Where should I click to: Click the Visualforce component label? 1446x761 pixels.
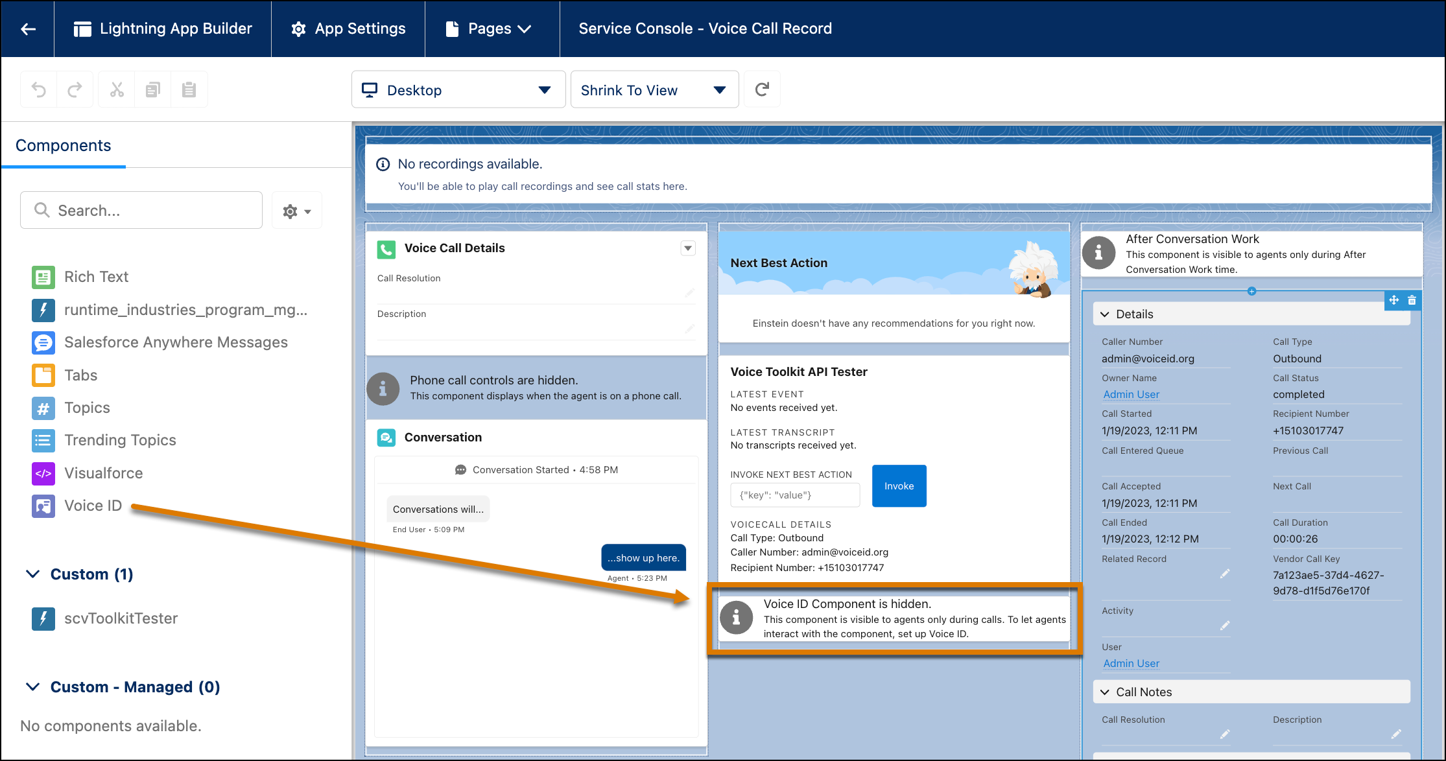pos(104,473)
